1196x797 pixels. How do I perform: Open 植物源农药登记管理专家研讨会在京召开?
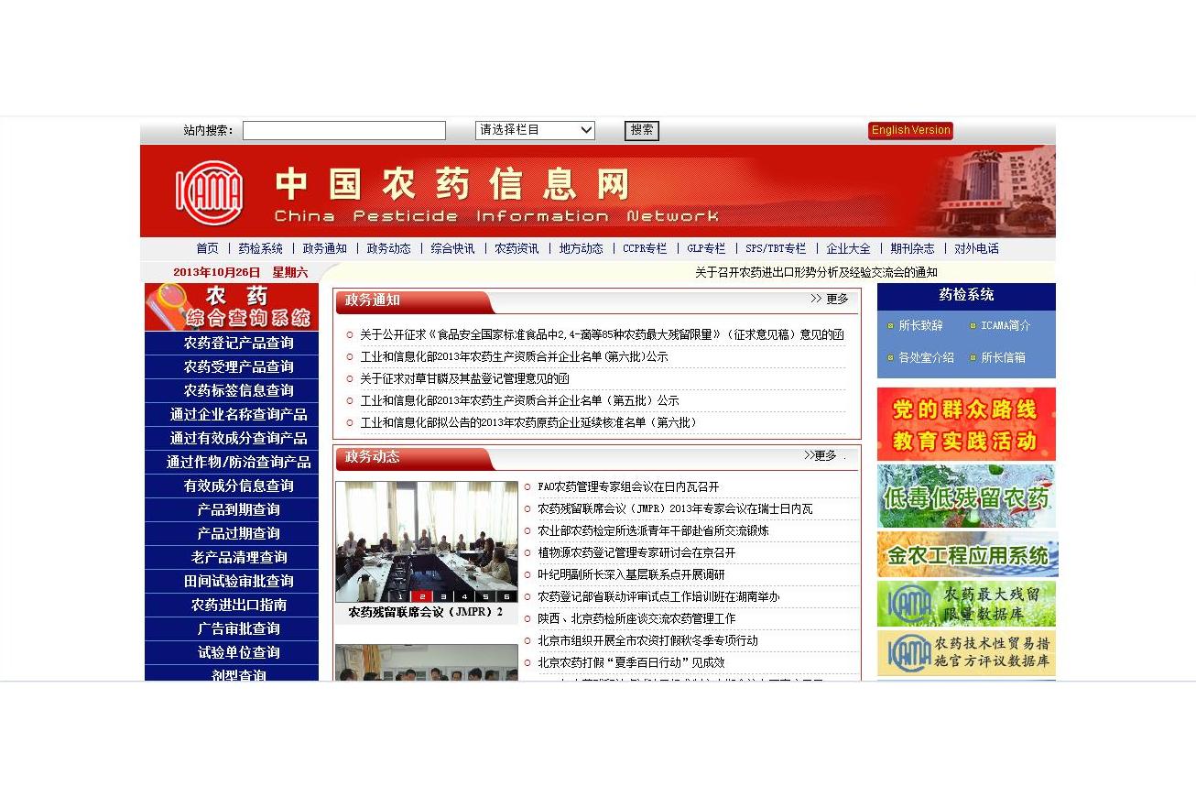pyautogui.click(x=636, y=553)
